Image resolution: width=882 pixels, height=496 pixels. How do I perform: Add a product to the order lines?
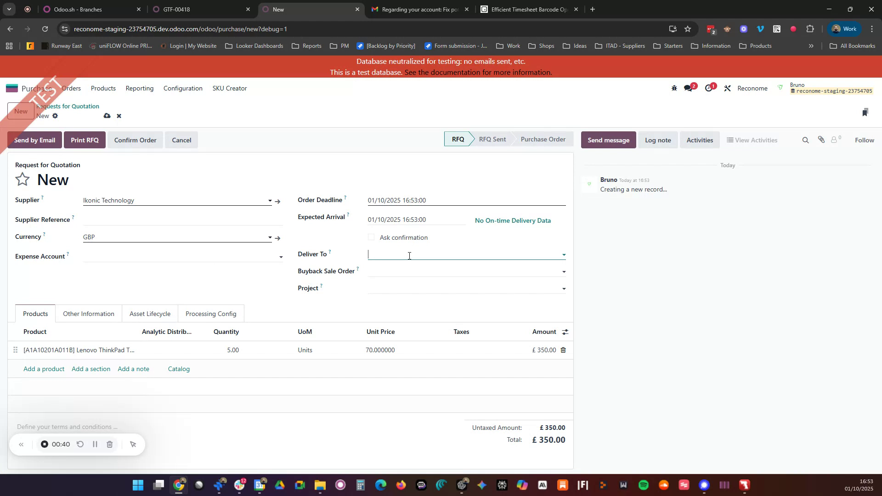tap(44, 369)
